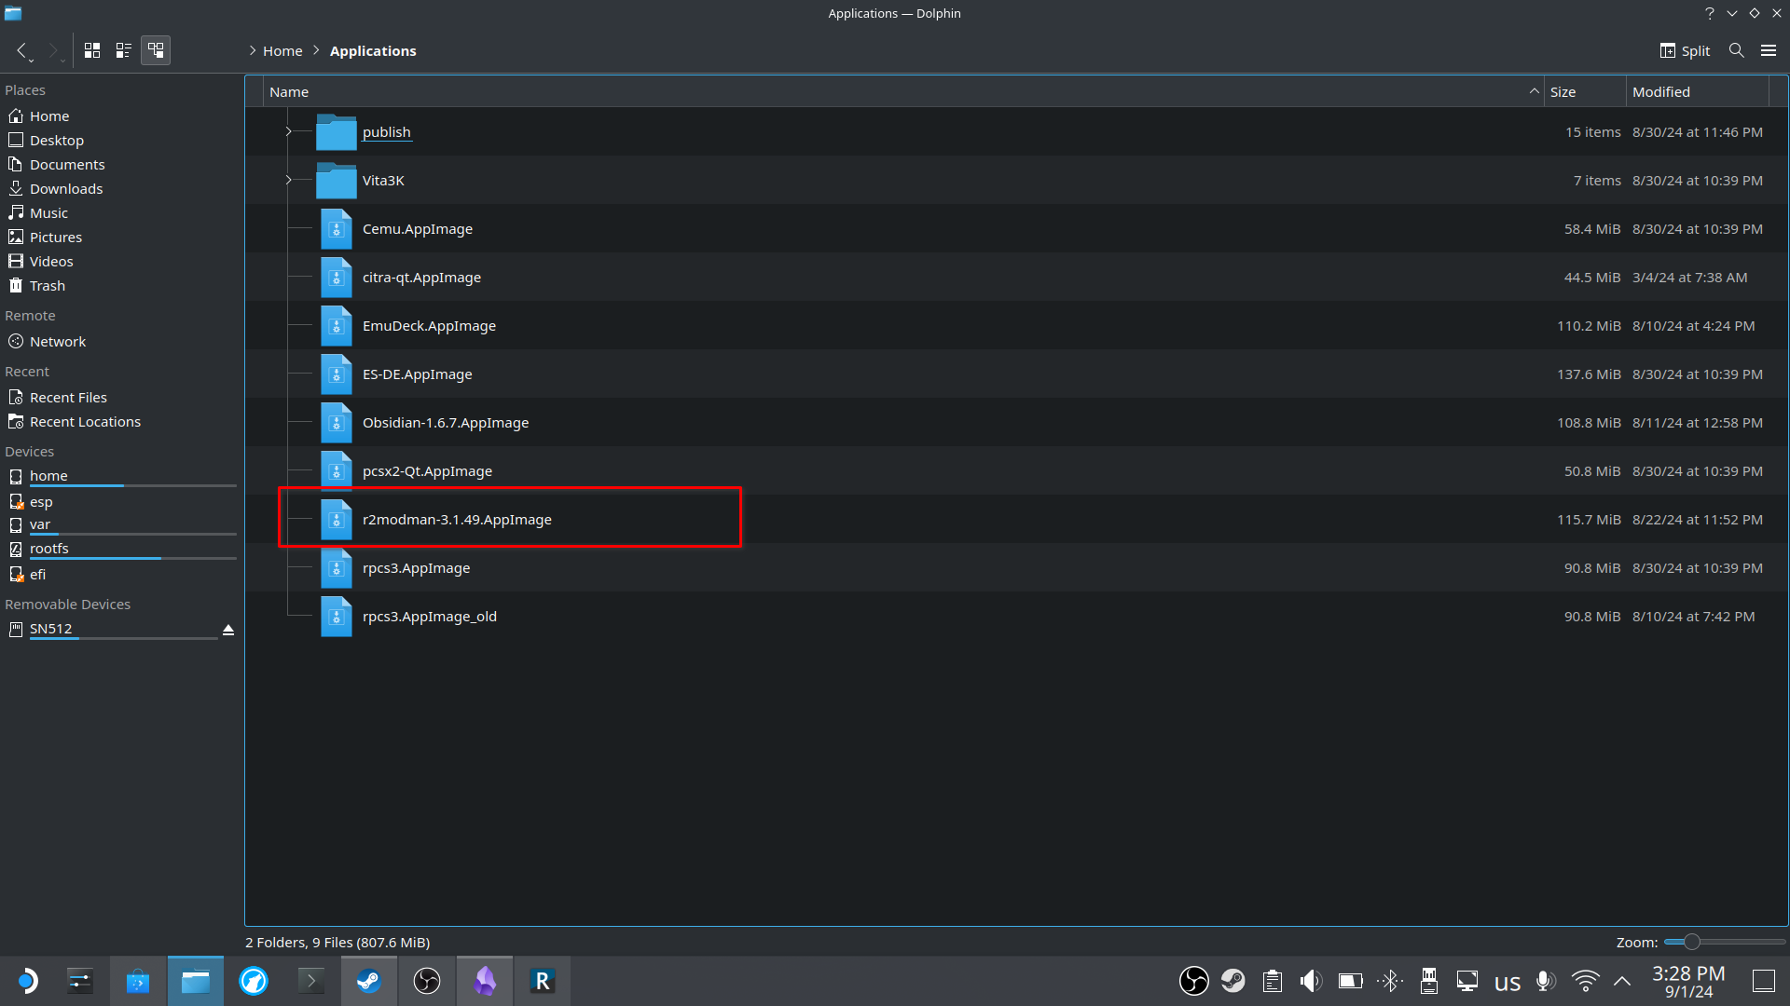Select the Obsidian-1.6.7.AppImage file icon
Image resolution: width=1790 pixels, height=1006 pixels.
336,422
